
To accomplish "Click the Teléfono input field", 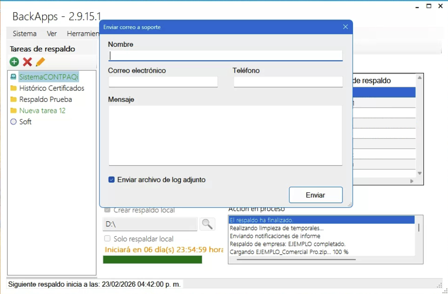I will 288,82.
